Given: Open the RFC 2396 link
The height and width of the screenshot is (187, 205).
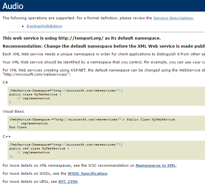Looking at the screenshot, I should [x=68, y=182].
